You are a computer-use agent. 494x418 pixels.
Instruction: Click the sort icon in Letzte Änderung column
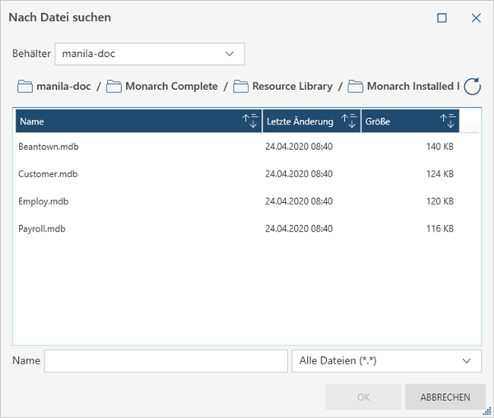pyautogui.click(x=349, y=121)
